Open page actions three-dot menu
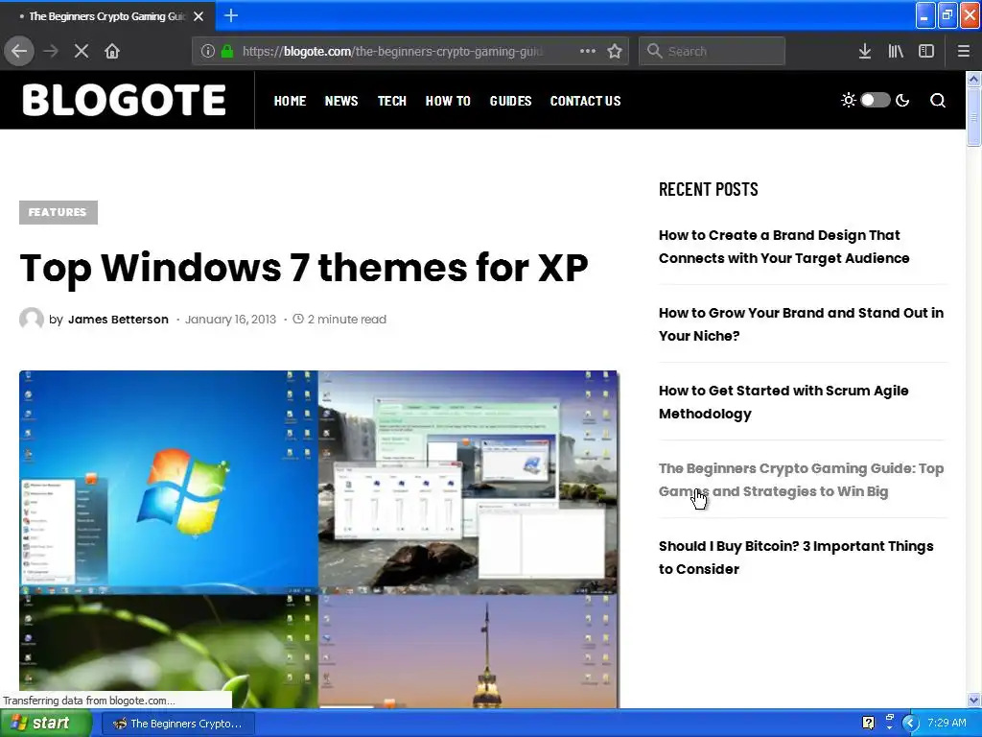Image resolution: width=982 pixels, height=737 pixels. pos(588,51)
